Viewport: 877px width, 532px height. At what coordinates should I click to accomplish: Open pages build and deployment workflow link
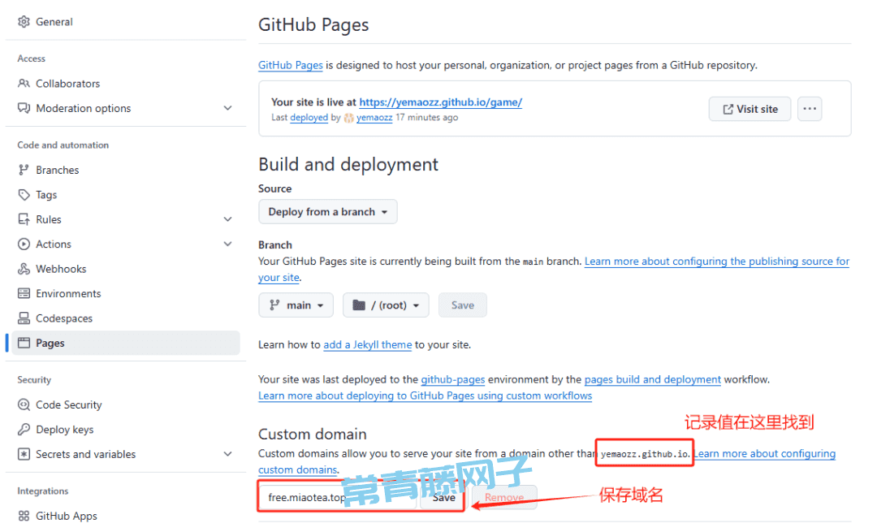tap(653, 379)
